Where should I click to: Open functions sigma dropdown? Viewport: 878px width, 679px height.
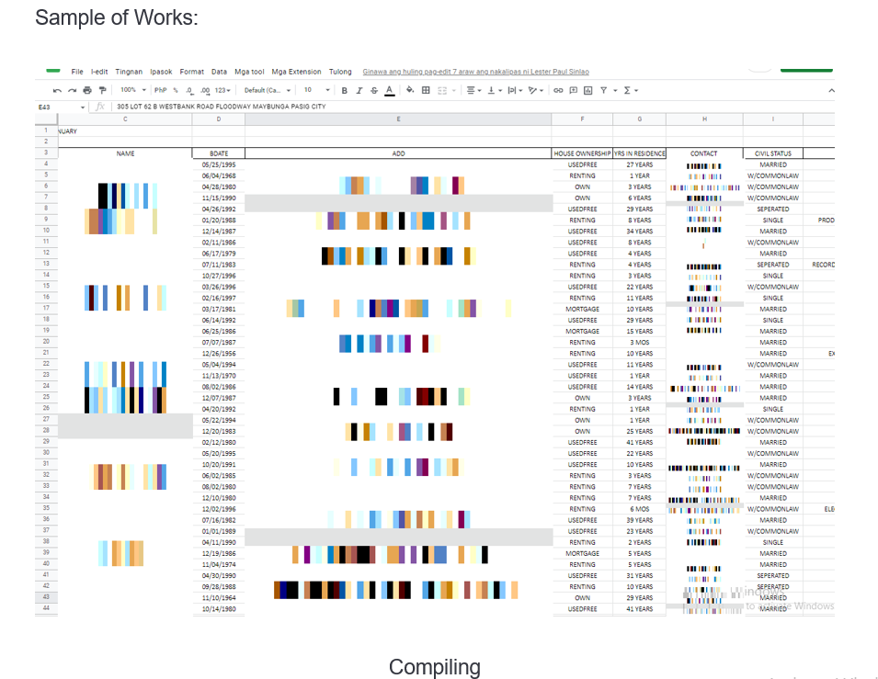click(x=631, y=90)
